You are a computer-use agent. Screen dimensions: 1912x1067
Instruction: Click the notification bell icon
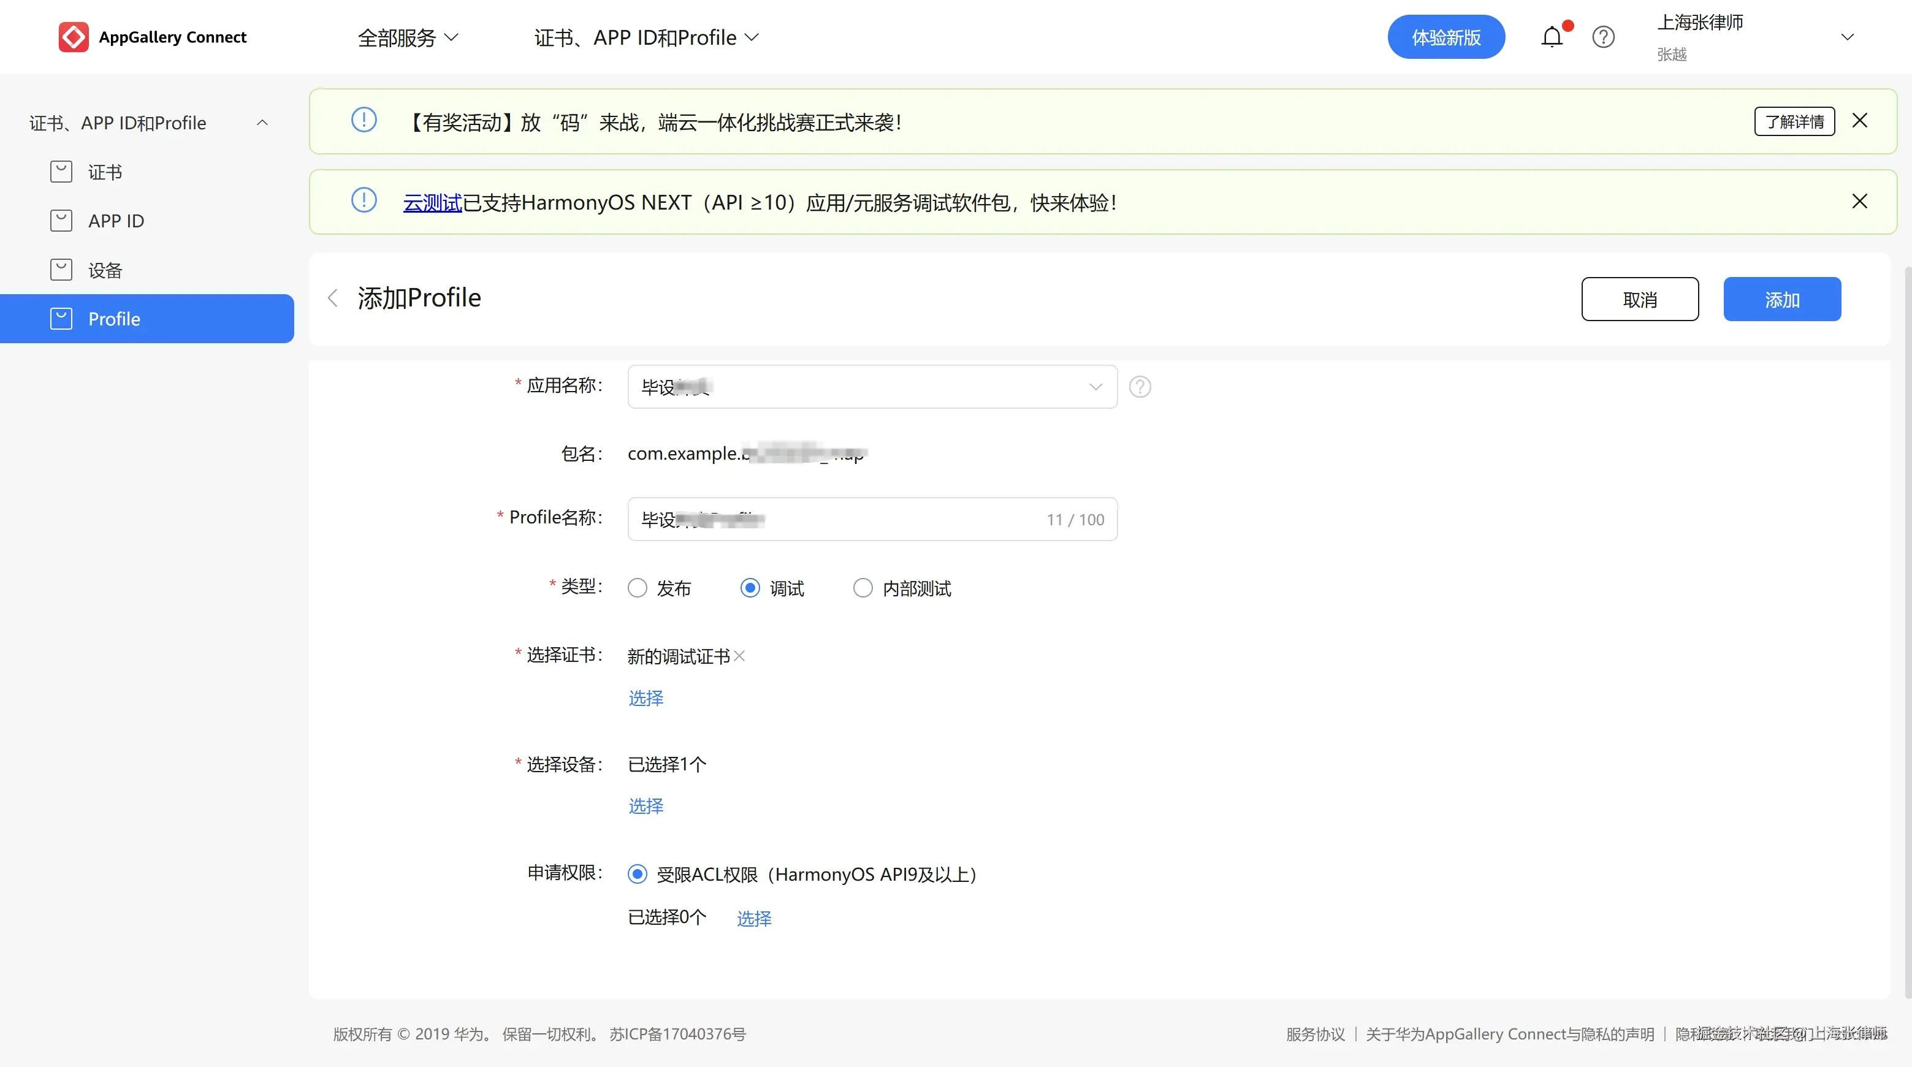click(1552, 37)
